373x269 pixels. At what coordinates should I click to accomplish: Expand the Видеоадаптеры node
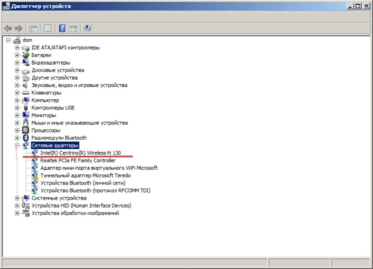point(17,63)
